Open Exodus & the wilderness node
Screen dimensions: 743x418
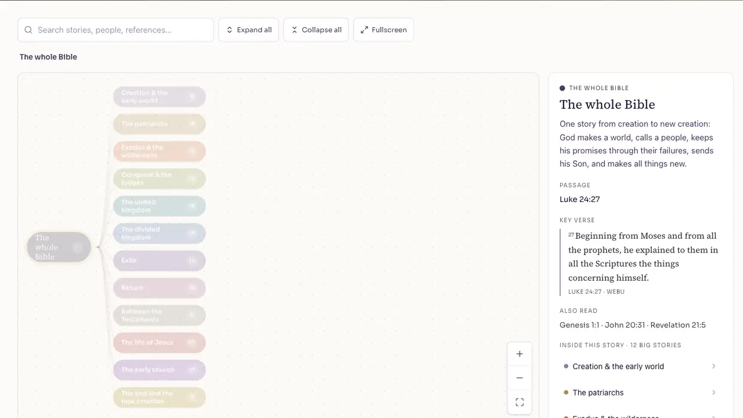click(x=160, y=152)
